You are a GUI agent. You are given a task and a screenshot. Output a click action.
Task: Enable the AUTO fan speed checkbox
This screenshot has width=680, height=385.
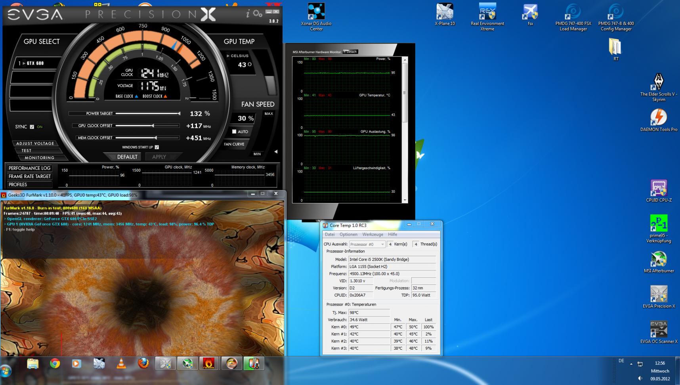pos(234,132)
